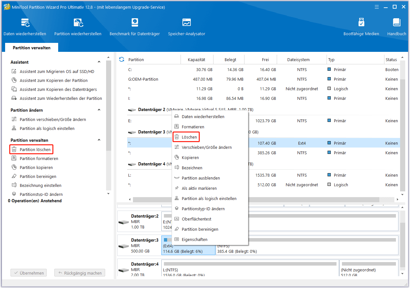Click down arrow of sidebar scrollbar

108,193
